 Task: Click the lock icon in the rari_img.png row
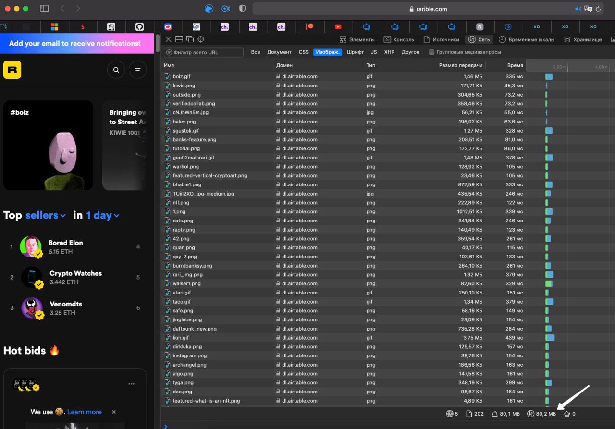pos(278,274)
